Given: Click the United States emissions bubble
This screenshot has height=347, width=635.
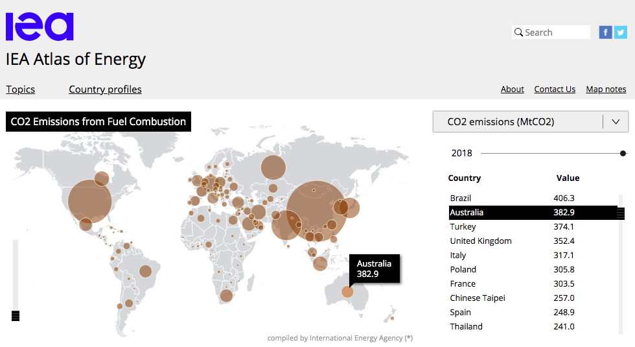Looking at the screenshot, I should 90,202.
